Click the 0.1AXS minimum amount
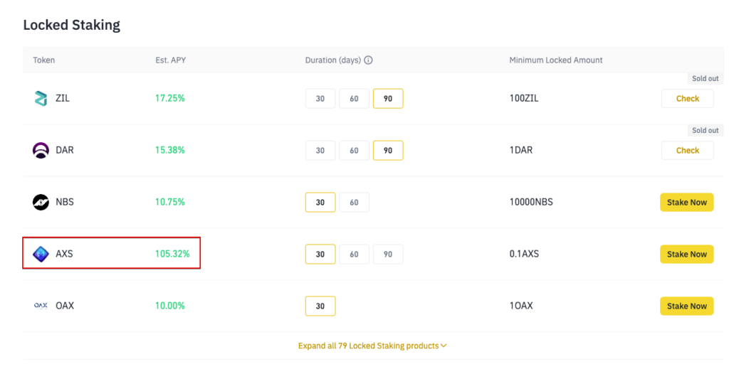Screen dimensions: 729x369 coord(524,254)
